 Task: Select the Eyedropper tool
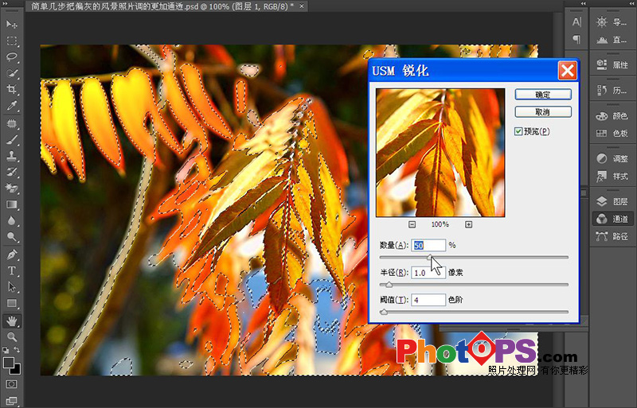[11, 106]
